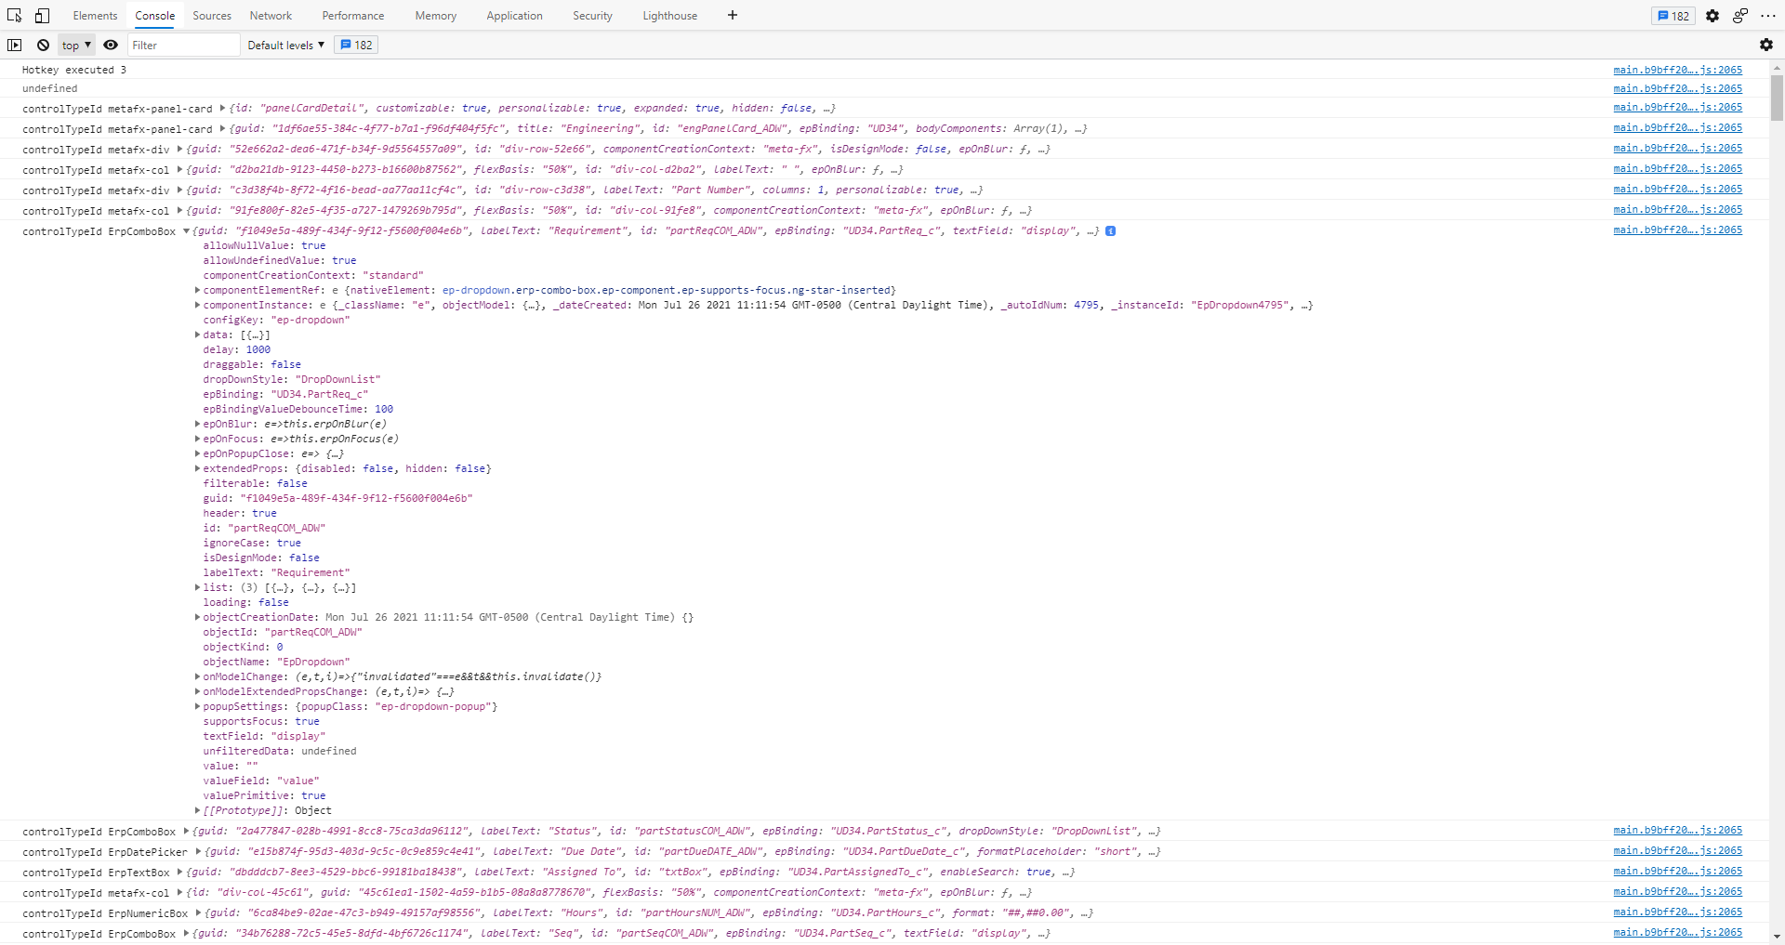The width and height of the screenshot is (1785, 945).
Task: Expand the epOnFocus function
Action: [197, 439]
